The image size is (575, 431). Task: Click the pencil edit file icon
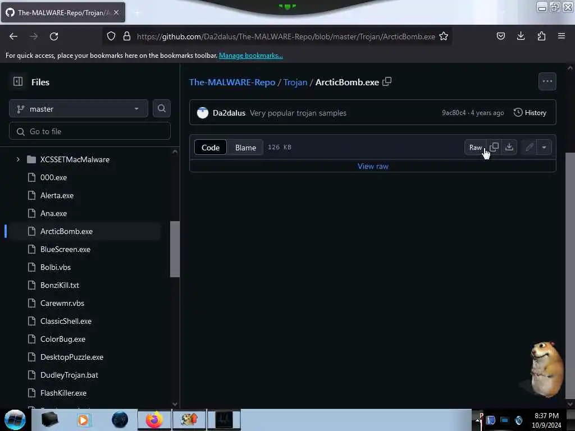[x=529, y=147]
